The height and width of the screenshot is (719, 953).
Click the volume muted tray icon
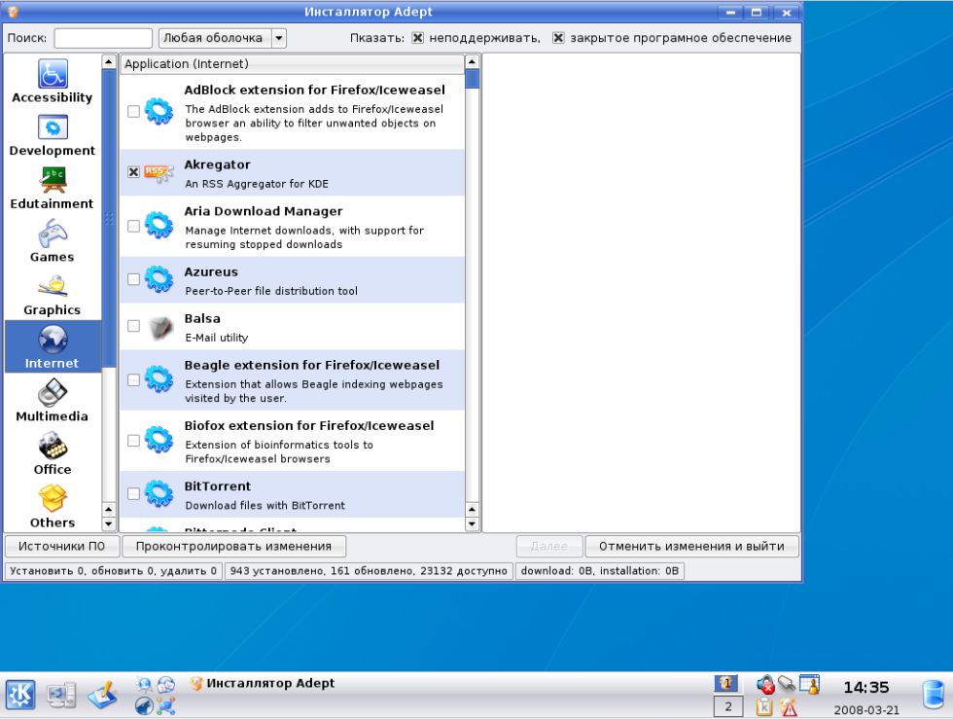[x=765, y=685]
